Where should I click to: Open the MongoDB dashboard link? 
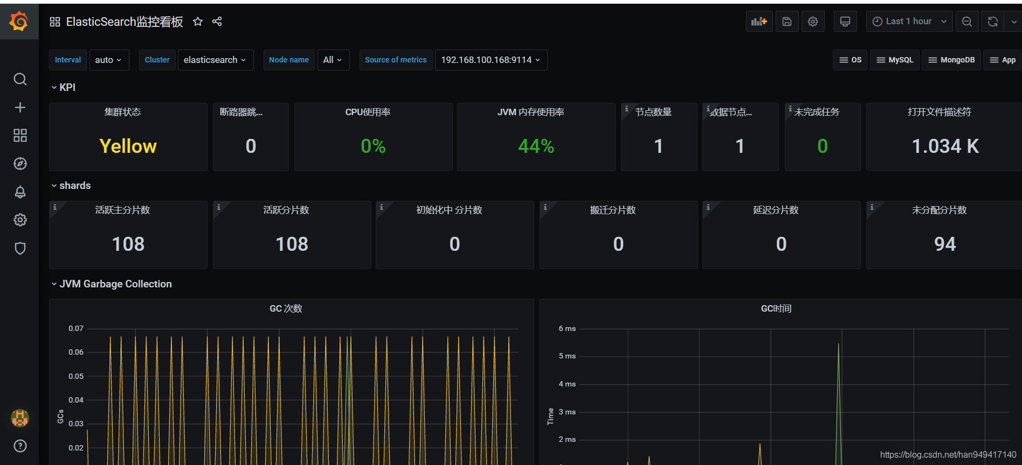click(x=951, y=60)
